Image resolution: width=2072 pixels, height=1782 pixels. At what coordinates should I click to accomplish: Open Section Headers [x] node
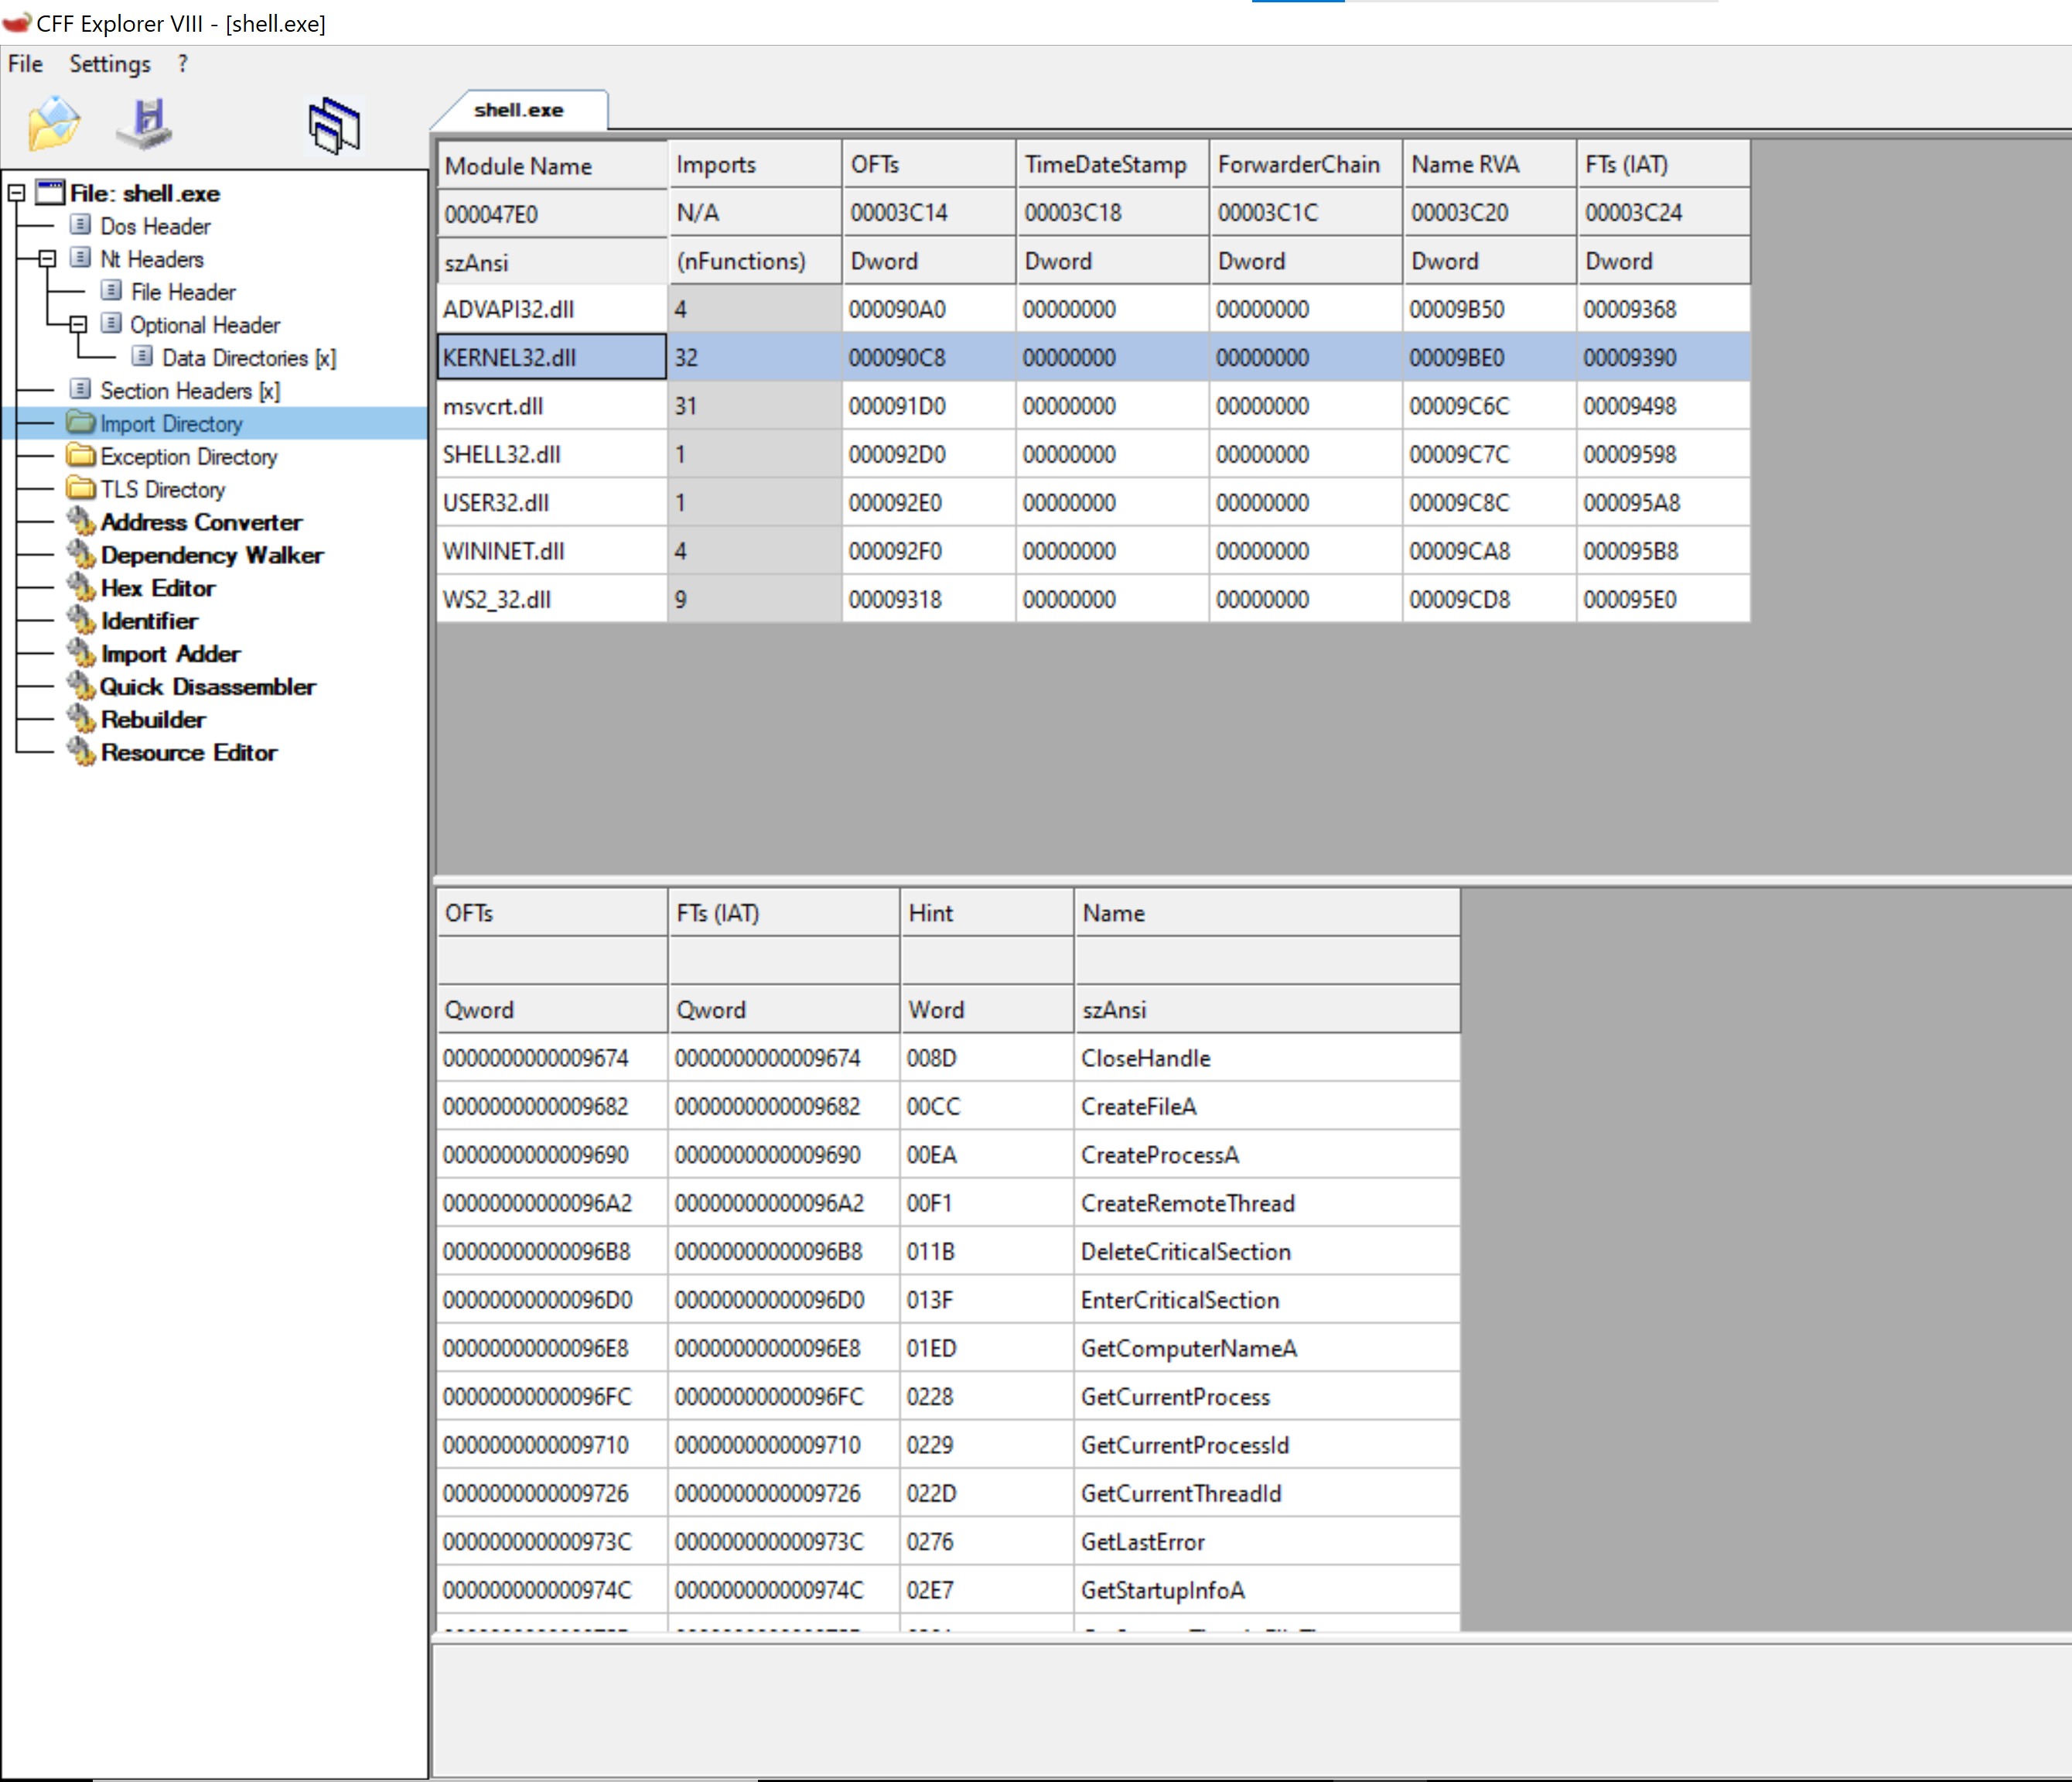pyautogui.click(x=190, y=392)
